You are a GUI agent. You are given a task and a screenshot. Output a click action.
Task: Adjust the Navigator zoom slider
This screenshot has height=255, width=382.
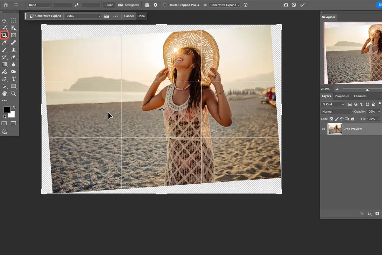(x=367, y=89)
